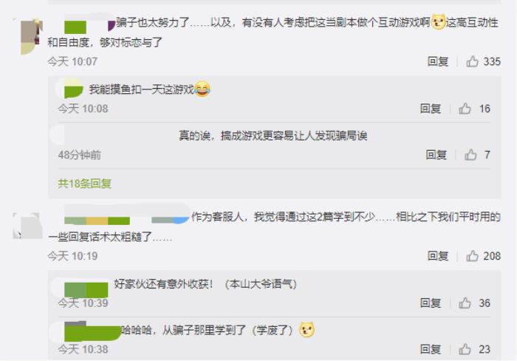Reply to the 今天 10:19 comment
Screen dimensions: 517x361
click(x=438, y=256)
